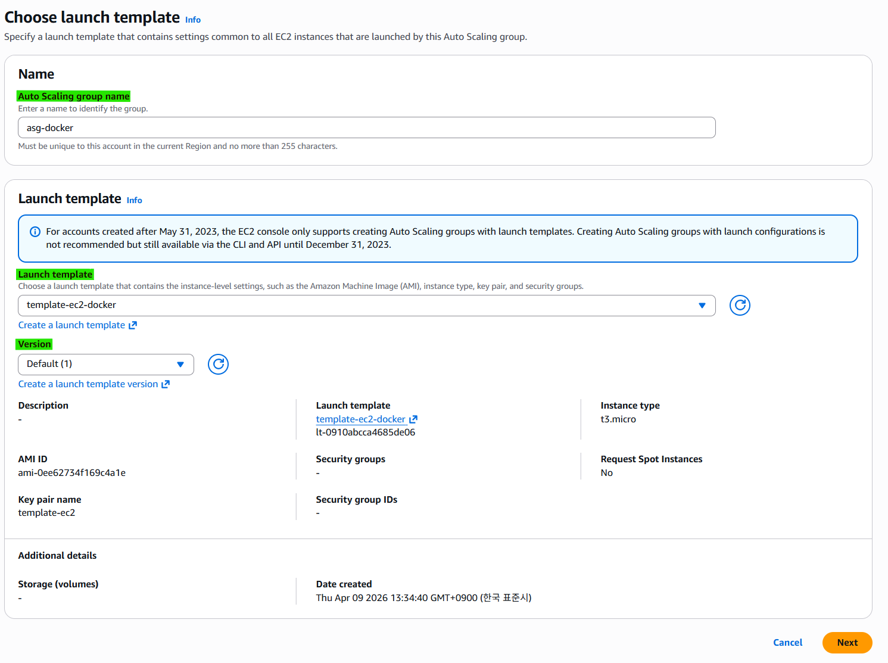Open the launch template dropdown arrow
This screenshot has height=663, width=888.
[x=702, y=306]
